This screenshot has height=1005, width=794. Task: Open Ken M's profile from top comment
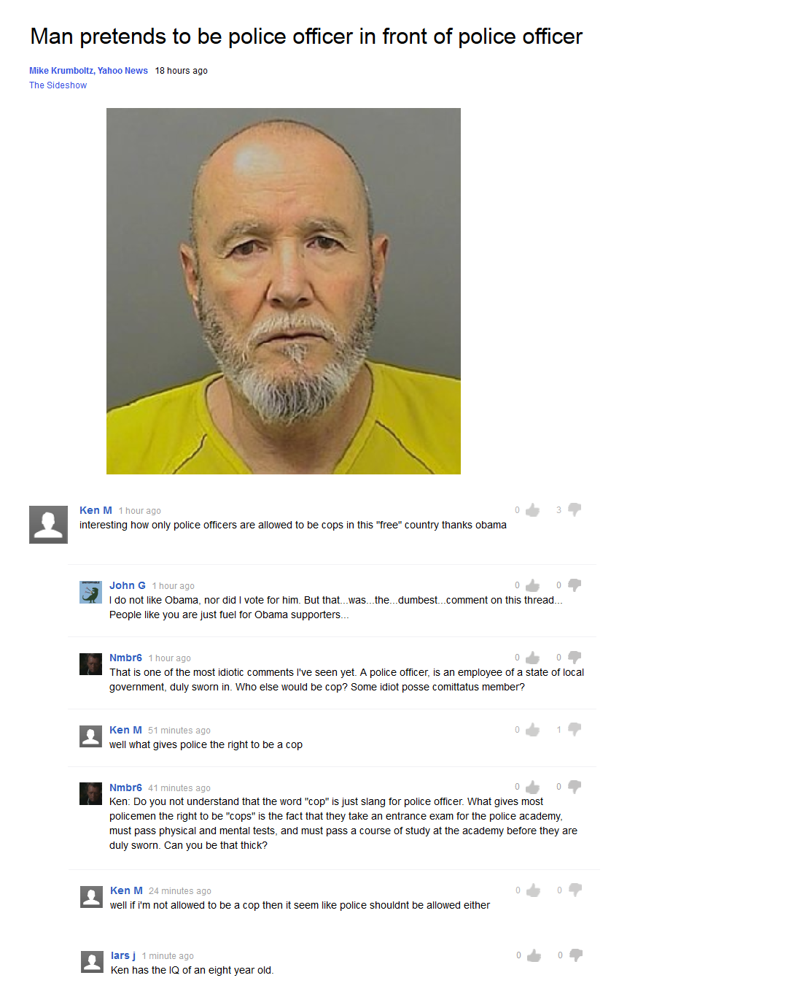pyautogui.click(x=96, y=510)
